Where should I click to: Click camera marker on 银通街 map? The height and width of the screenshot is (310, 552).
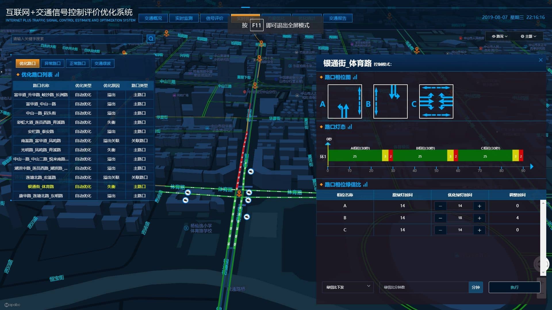coord(251,172)
